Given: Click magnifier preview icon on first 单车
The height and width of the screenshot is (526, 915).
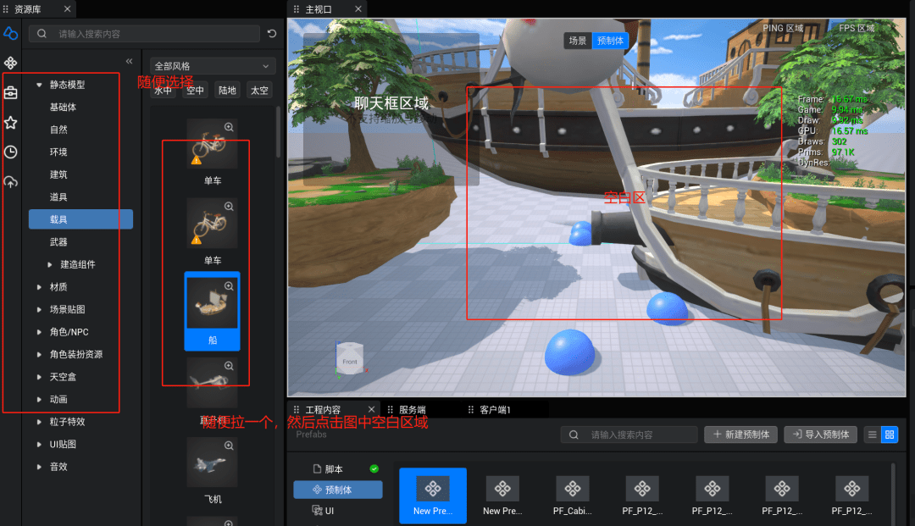Looking at the screenshot, I should click(230, 127).
